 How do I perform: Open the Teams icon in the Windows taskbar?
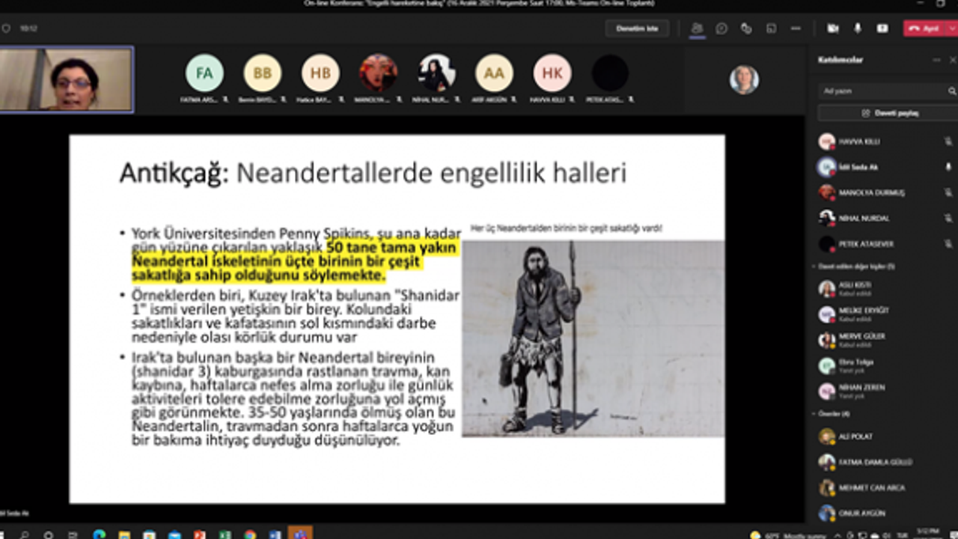[299, 535]
